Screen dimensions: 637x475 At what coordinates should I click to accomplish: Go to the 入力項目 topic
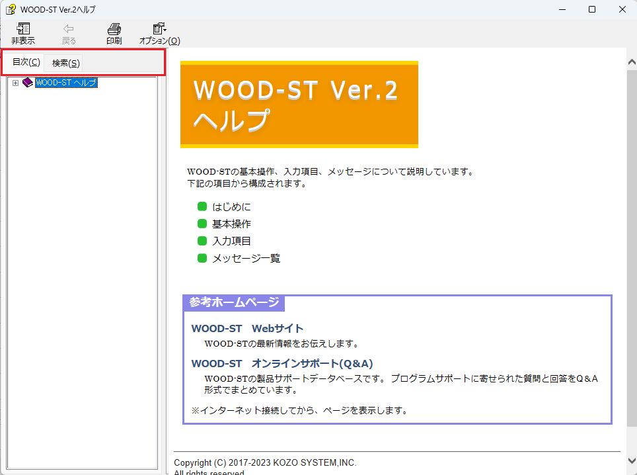pos(231,241)
